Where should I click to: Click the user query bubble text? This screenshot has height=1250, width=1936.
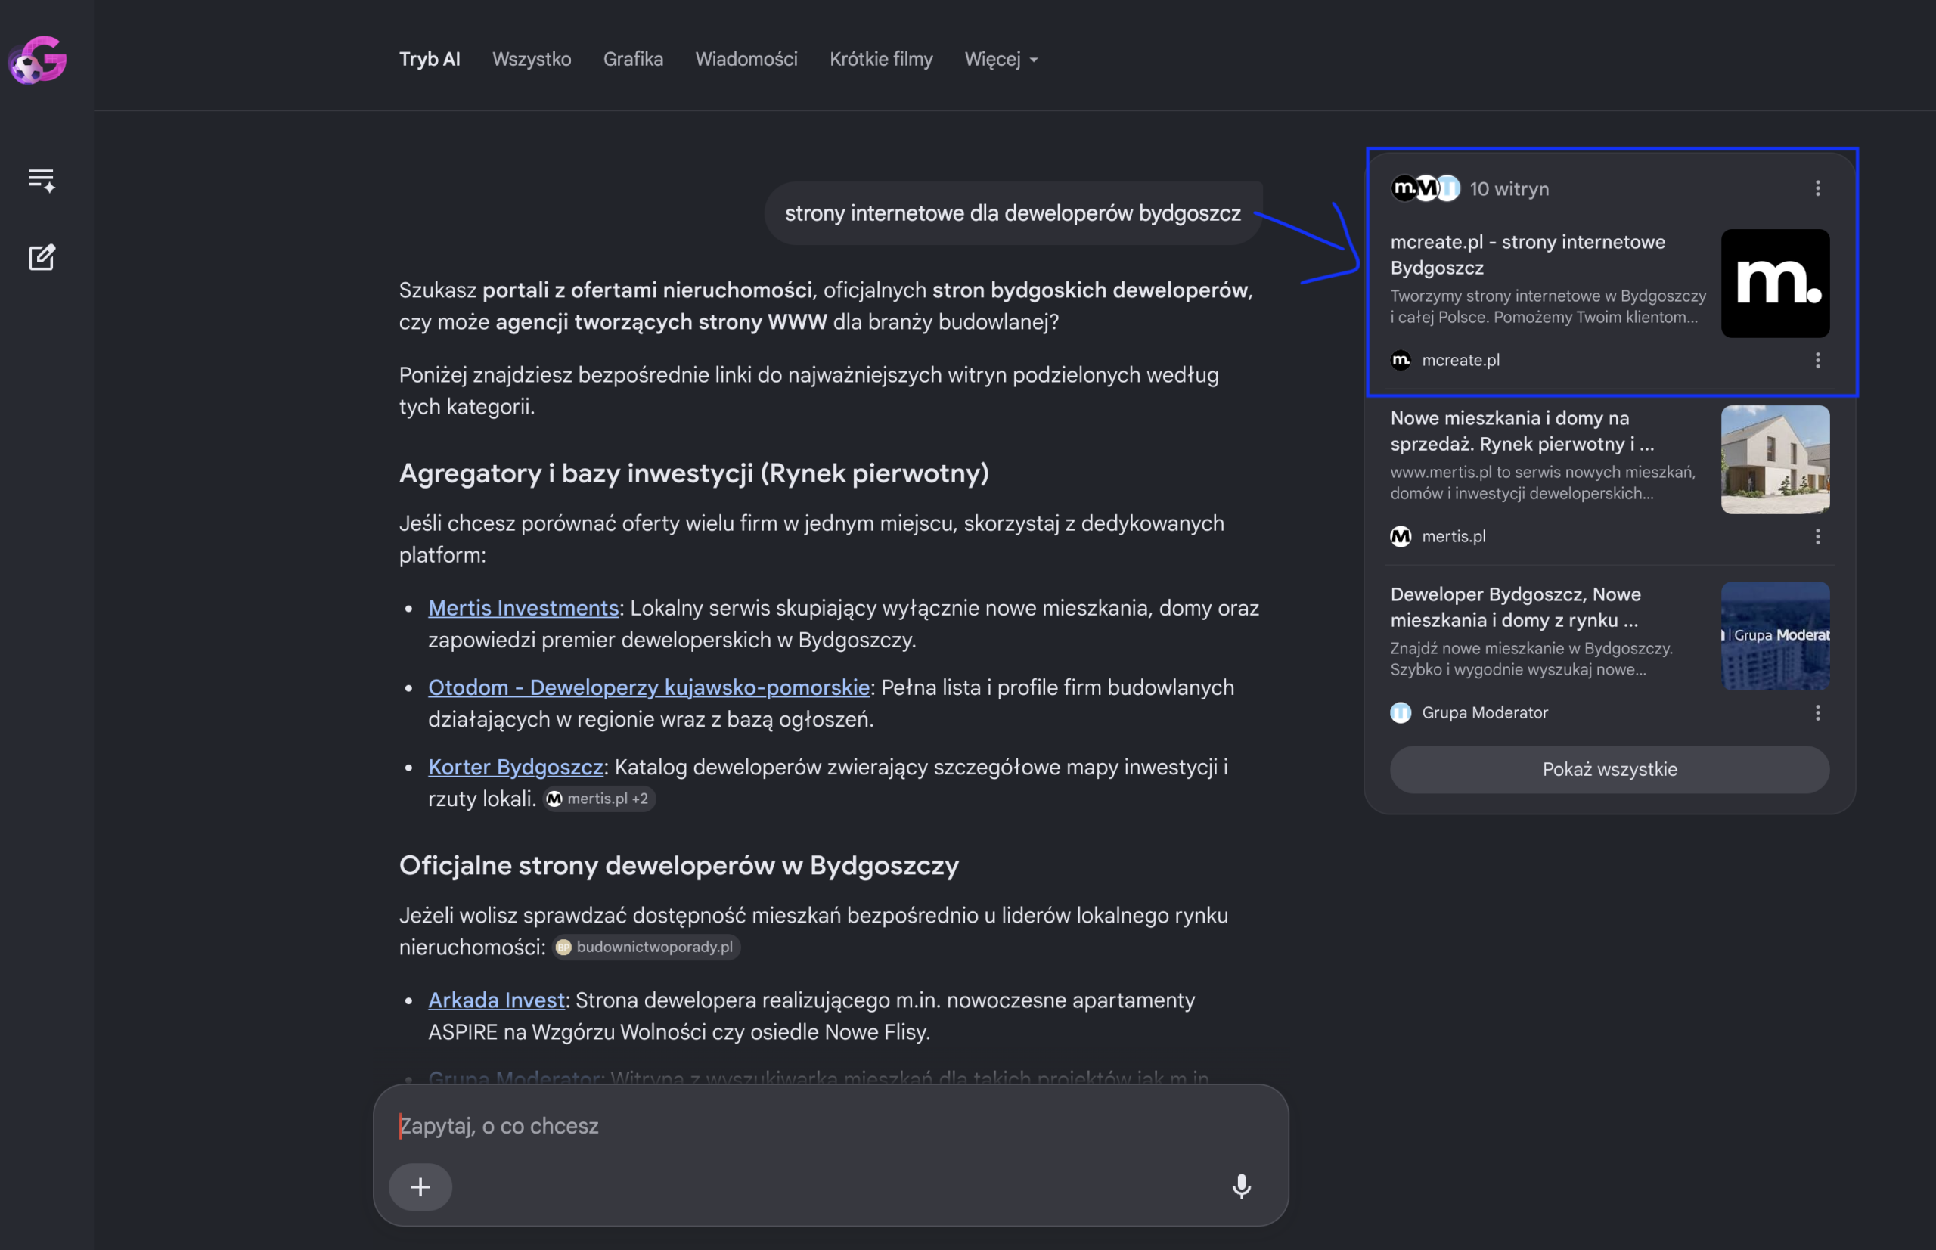pos(1012,213)
